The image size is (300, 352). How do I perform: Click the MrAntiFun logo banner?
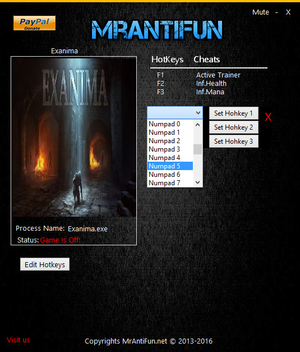157,30
